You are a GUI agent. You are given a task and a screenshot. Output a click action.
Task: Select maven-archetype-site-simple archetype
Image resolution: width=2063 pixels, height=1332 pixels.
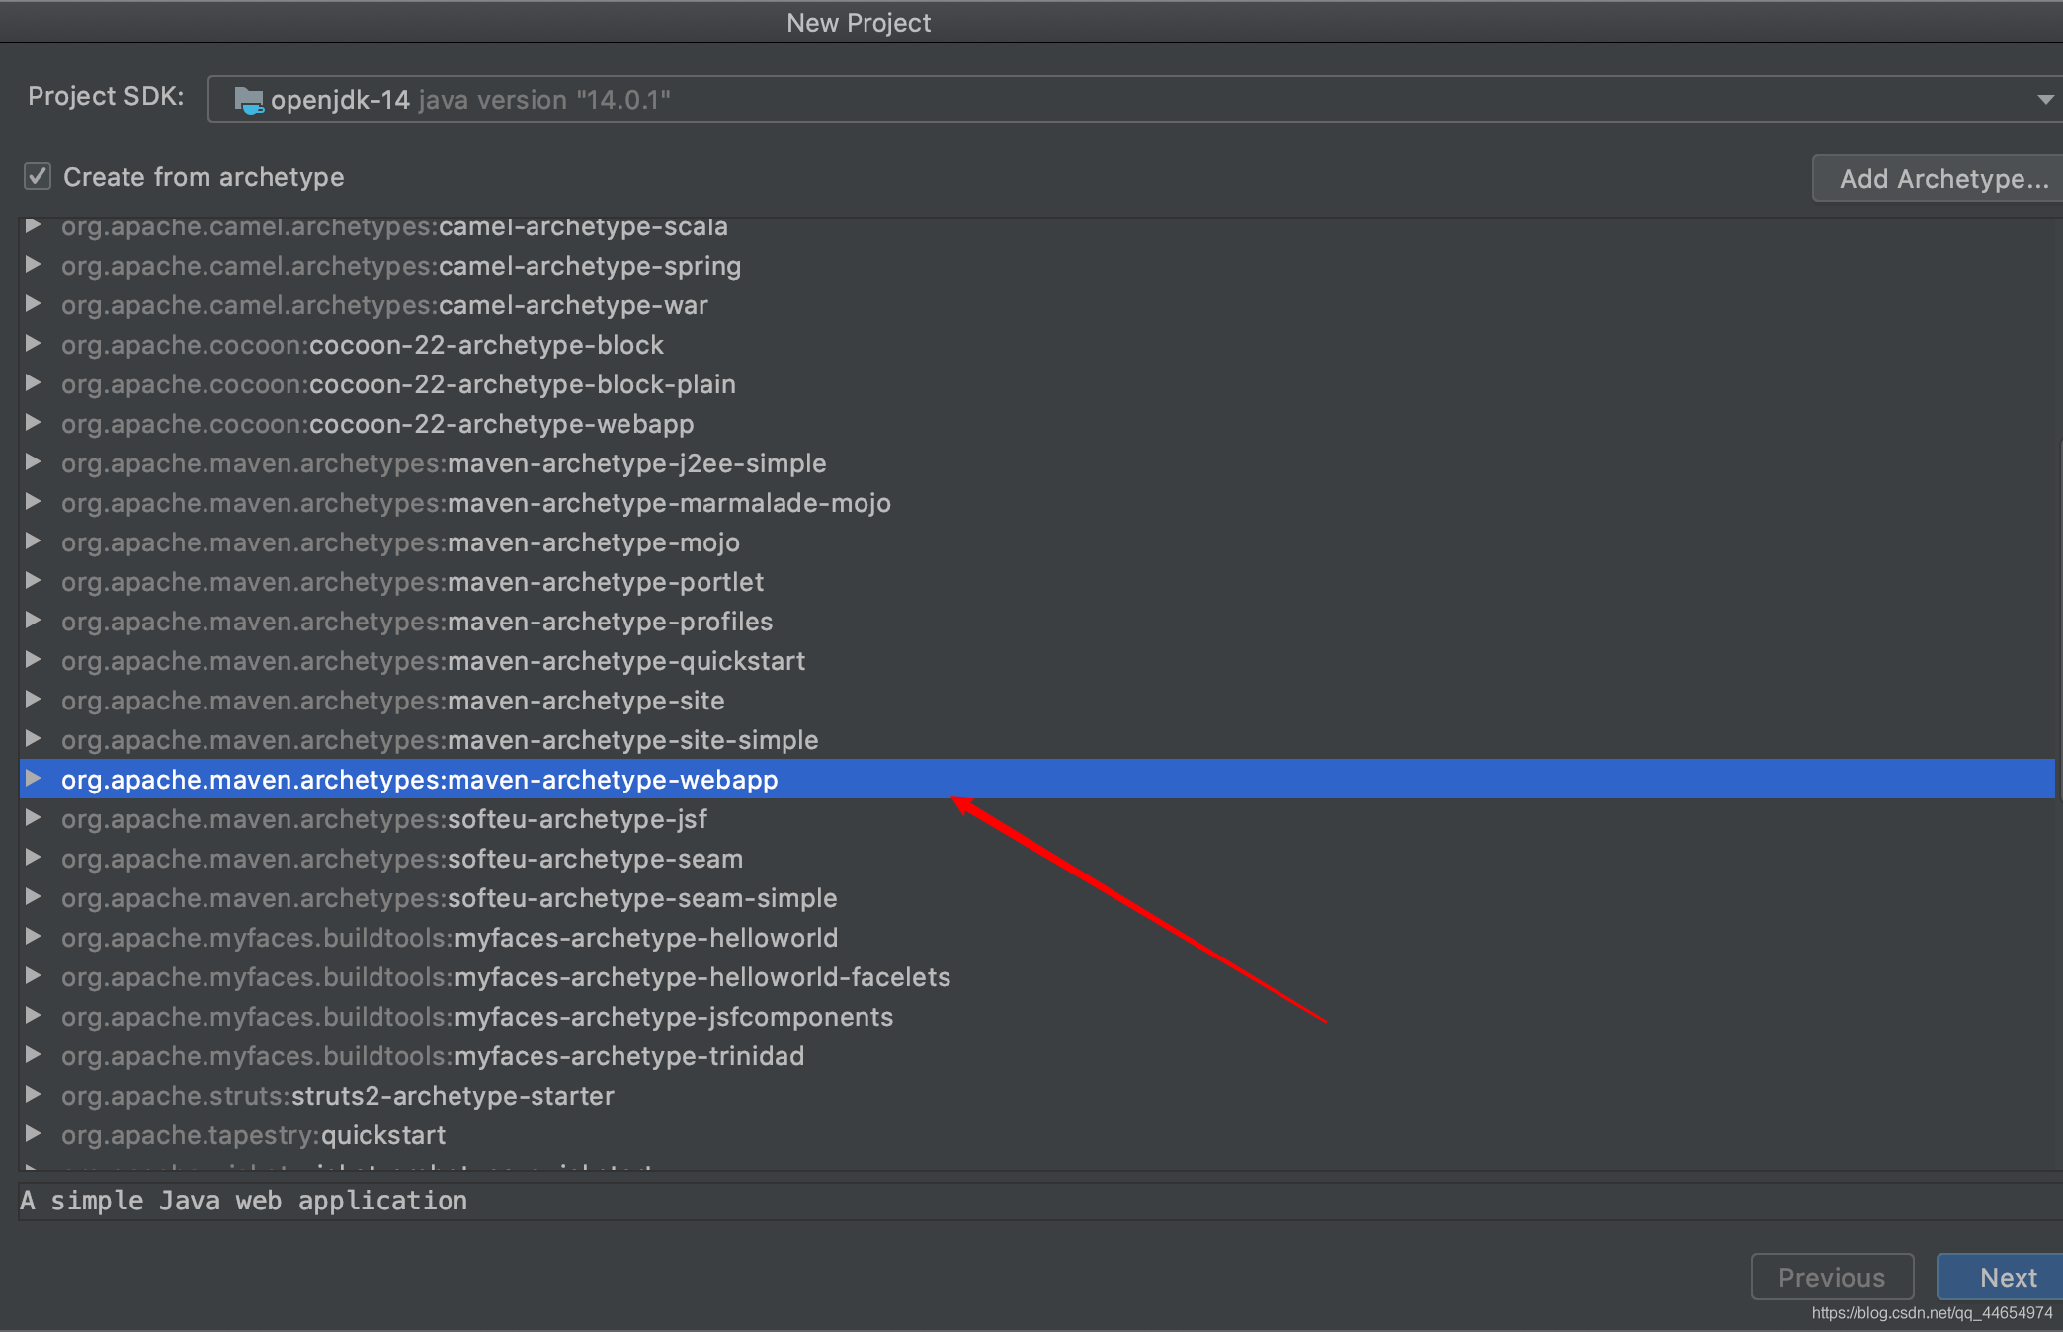tap(440, 740)
